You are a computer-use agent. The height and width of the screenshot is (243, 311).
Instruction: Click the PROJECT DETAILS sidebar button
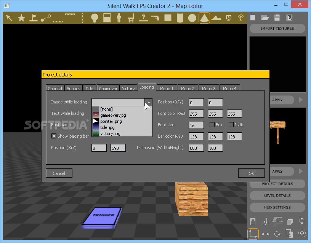tap(277, 184)
